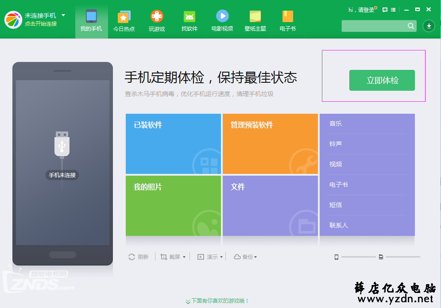Open the 文件 tile
The image size is (441, 308).
270,206
